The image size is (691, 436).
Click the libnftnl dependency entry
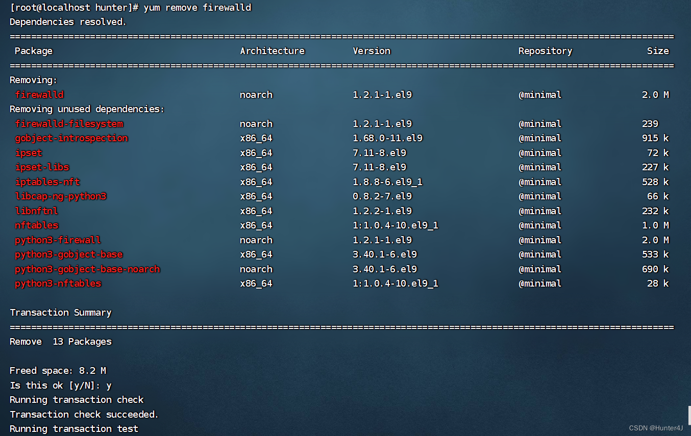36,211
